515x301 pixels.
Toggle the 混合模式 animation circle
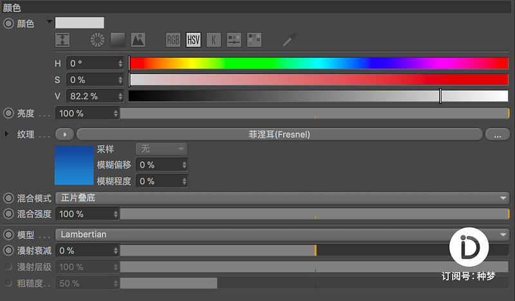pyautogui.click(x=8, y=198)
